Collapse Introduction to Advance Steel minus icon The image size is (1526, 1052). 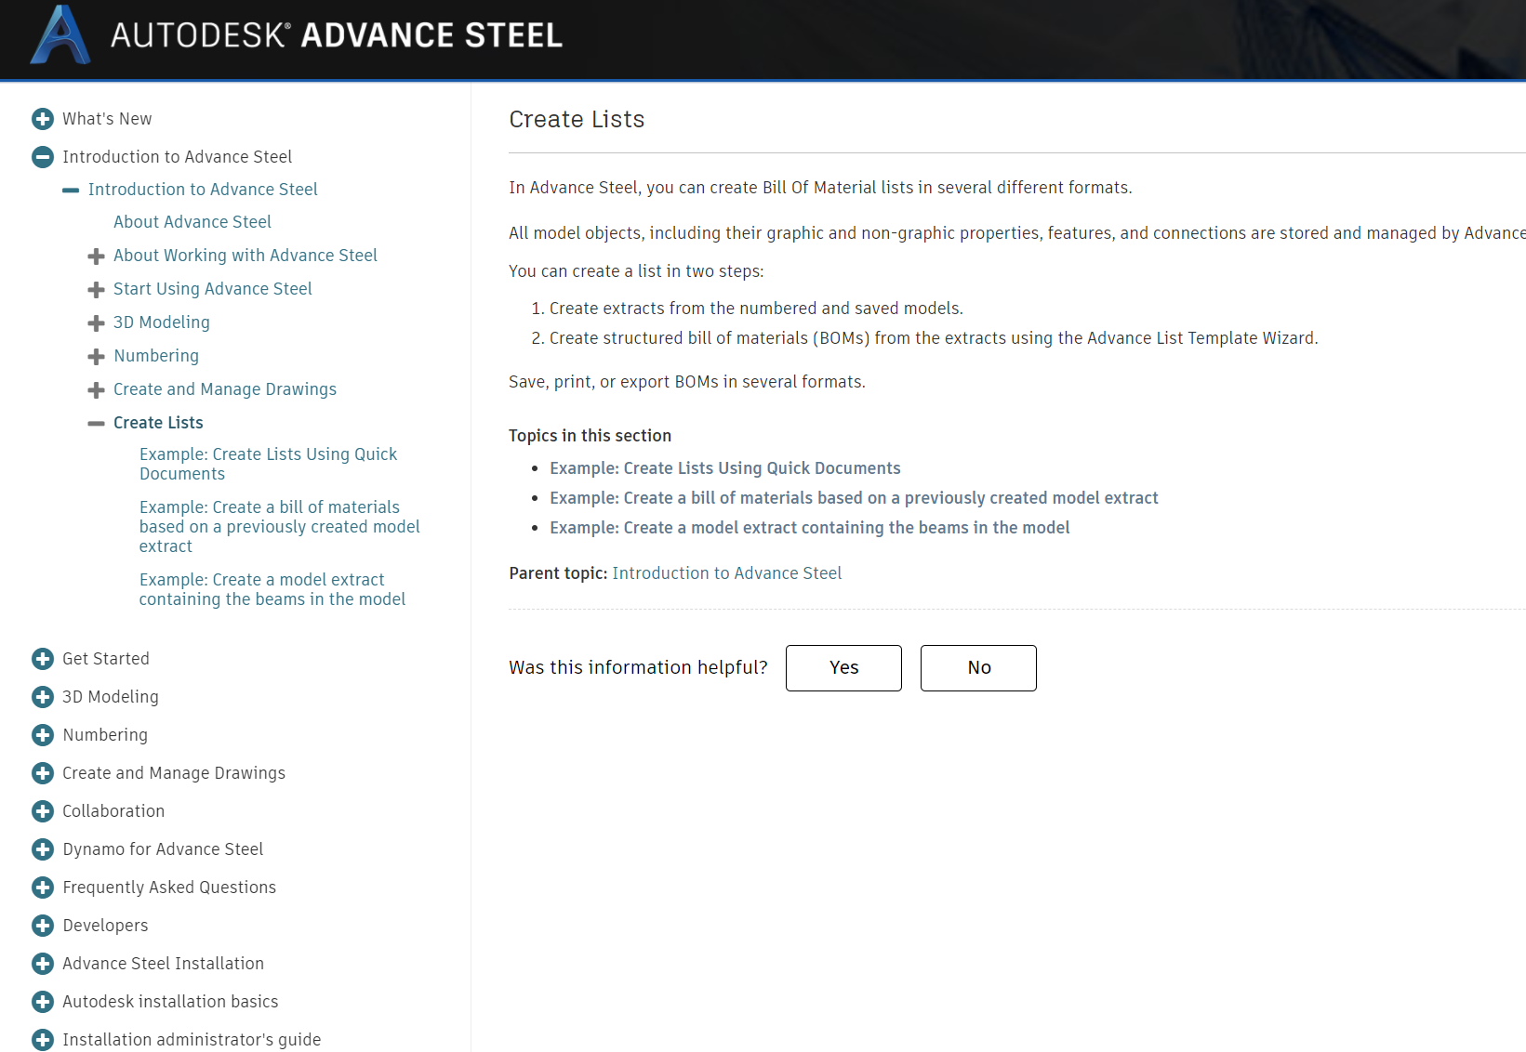point(42,157)
